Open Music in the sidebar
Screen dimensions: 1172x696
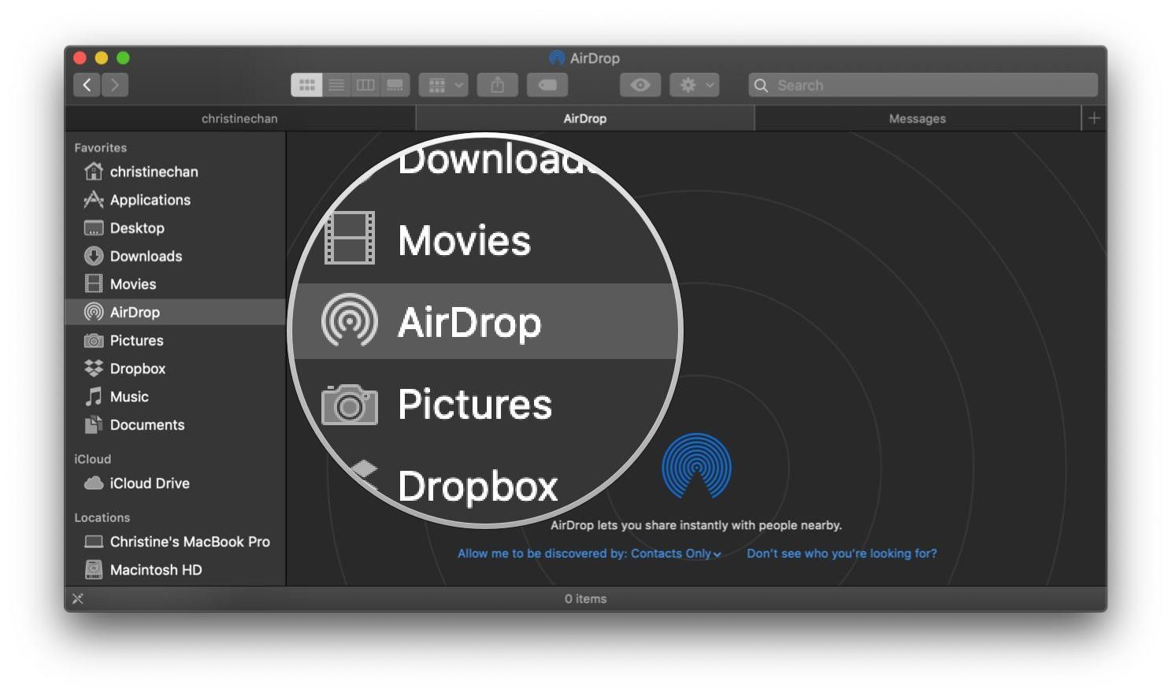coord(175,397)
